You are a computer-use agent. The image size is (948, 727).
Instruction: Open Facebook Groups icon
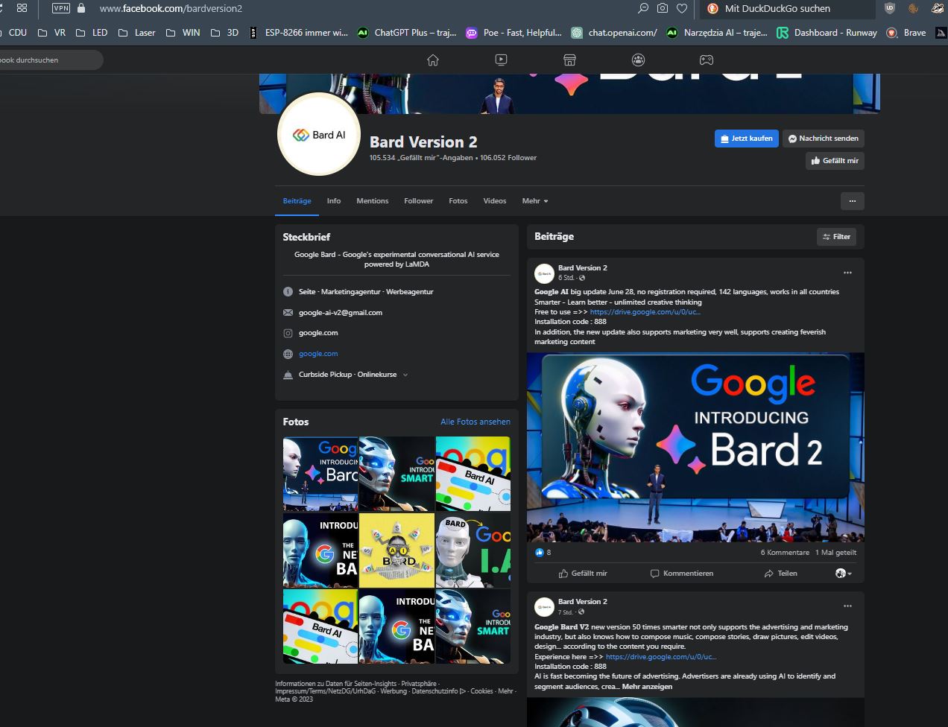point(638,60)
